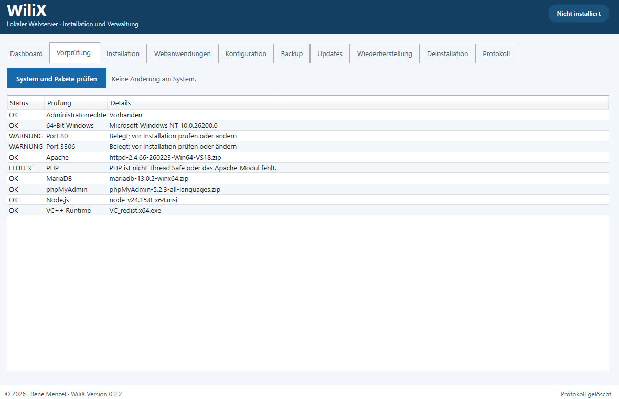The width and height of the screenshot is (619, 399).
Task: Open the Backup tab
Action: [292, 53]
